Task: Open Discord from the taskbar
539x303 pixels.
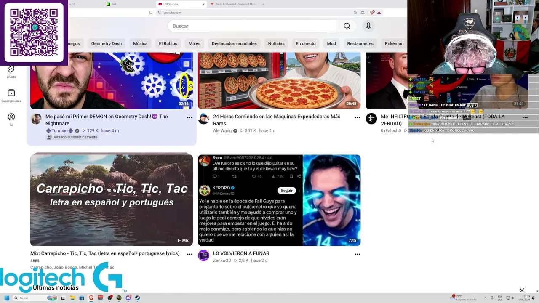Action: [128, 298]
